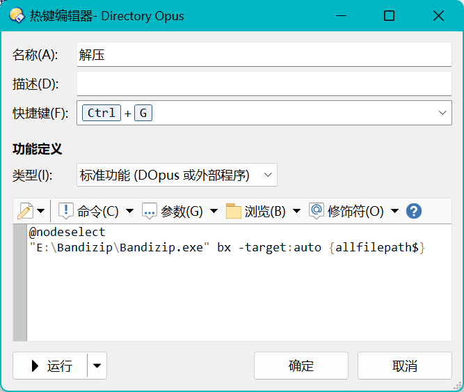Open the dropdown arrow next to 运行
This screenshot has width=464, height=392.
(x=97, y=366)
